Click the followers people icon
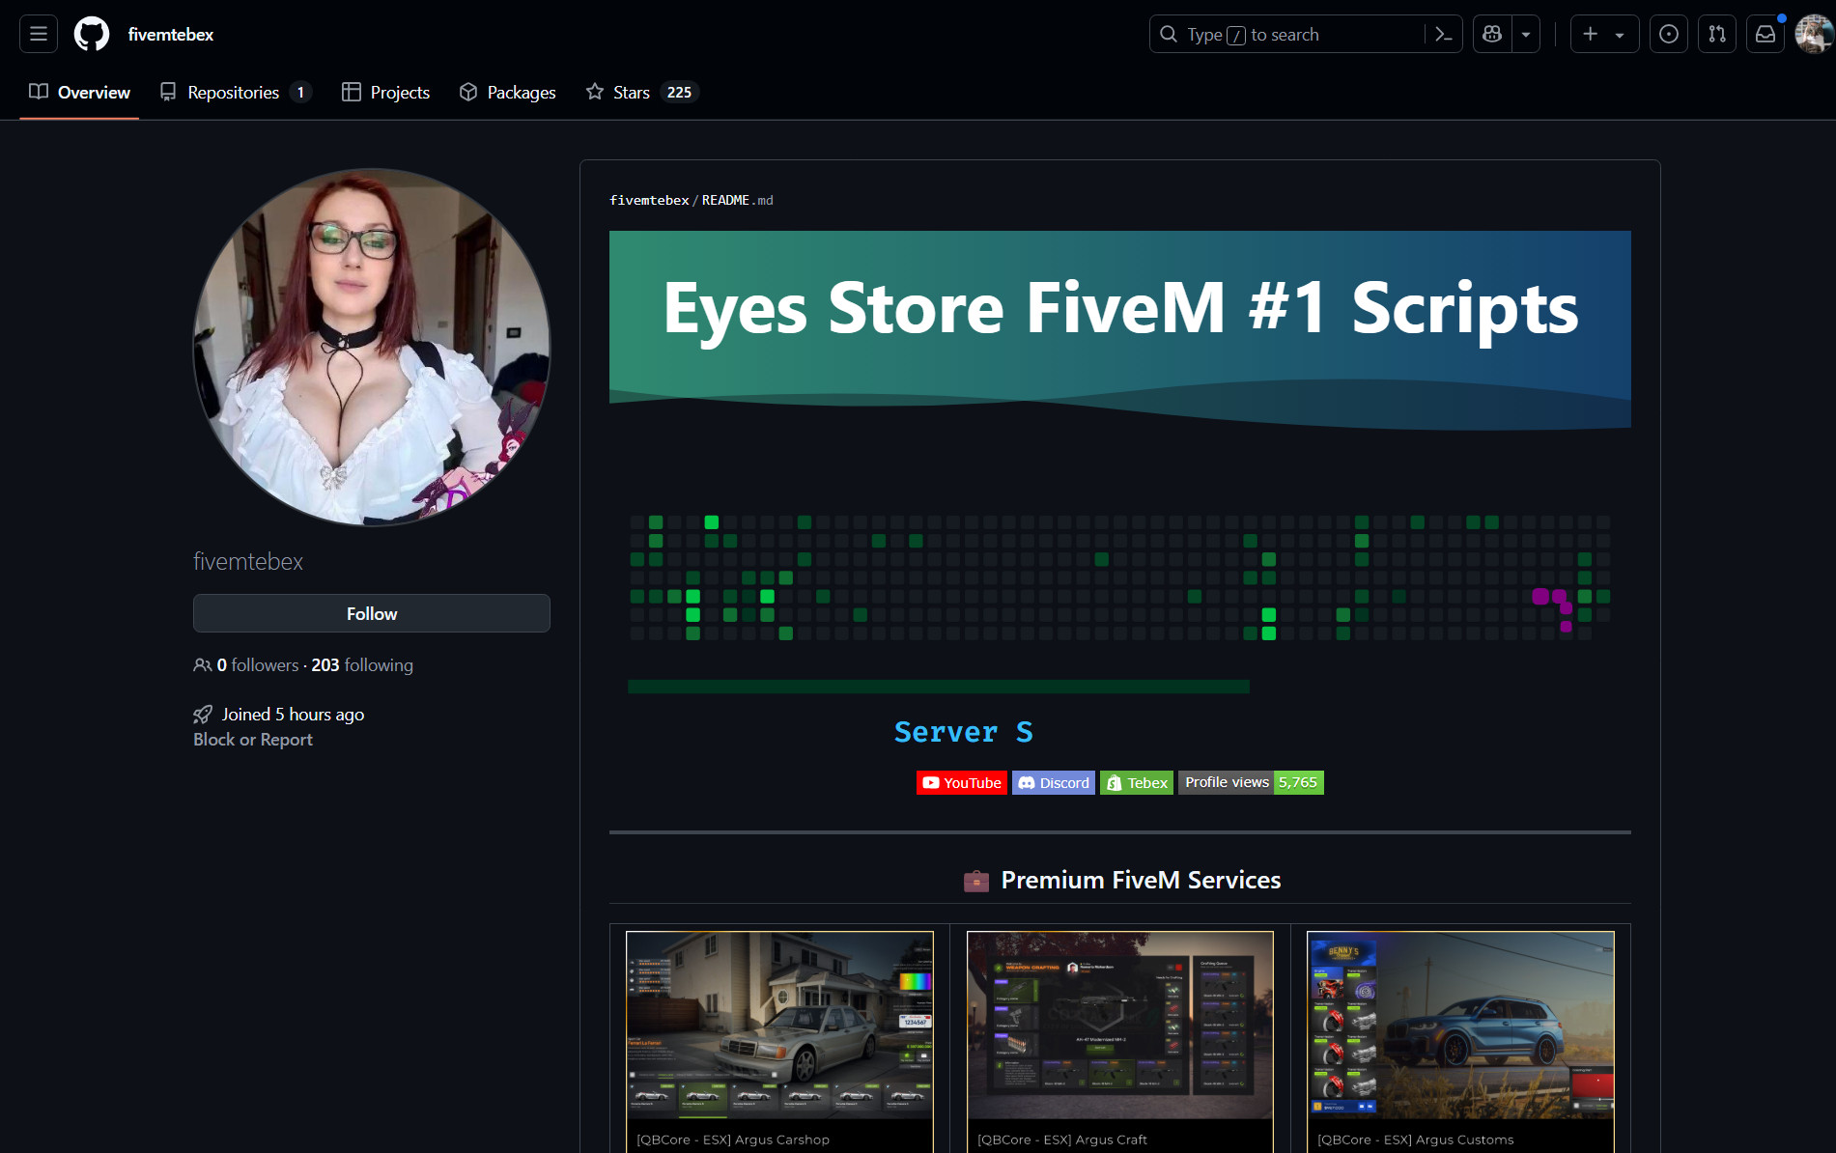 [x=202, y=664]
